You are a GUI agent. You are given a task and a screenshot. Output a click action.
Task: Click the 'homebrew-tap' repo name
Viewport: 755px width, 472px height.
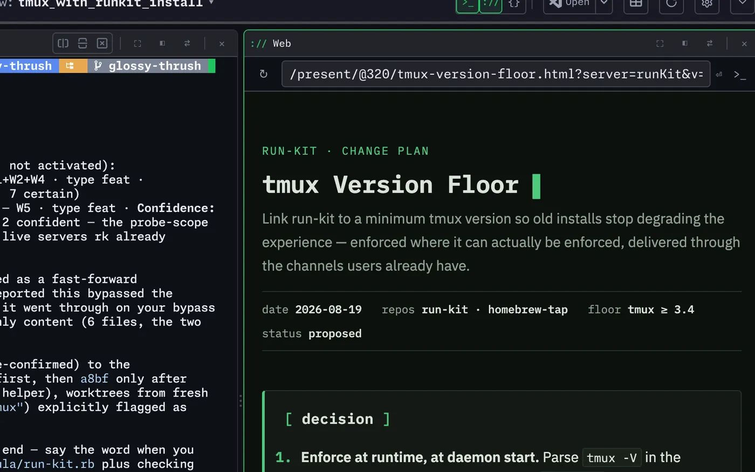click(x=528, y=310)
